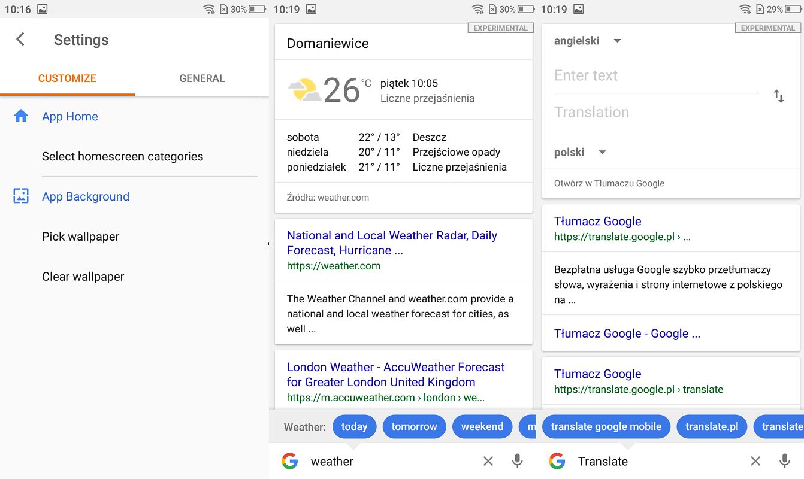
Task: Switch to the GENERAL tab
Action: pos(202,78)
